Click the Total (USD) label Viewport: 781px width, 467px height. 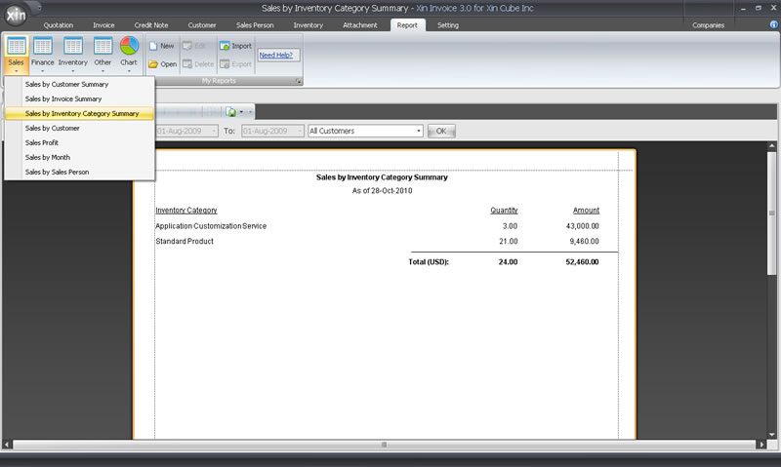tap(429, 262)
